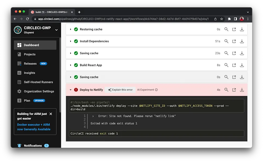Download the Build React App step output
Screen dimensions: 263x162
coord(241,65)
